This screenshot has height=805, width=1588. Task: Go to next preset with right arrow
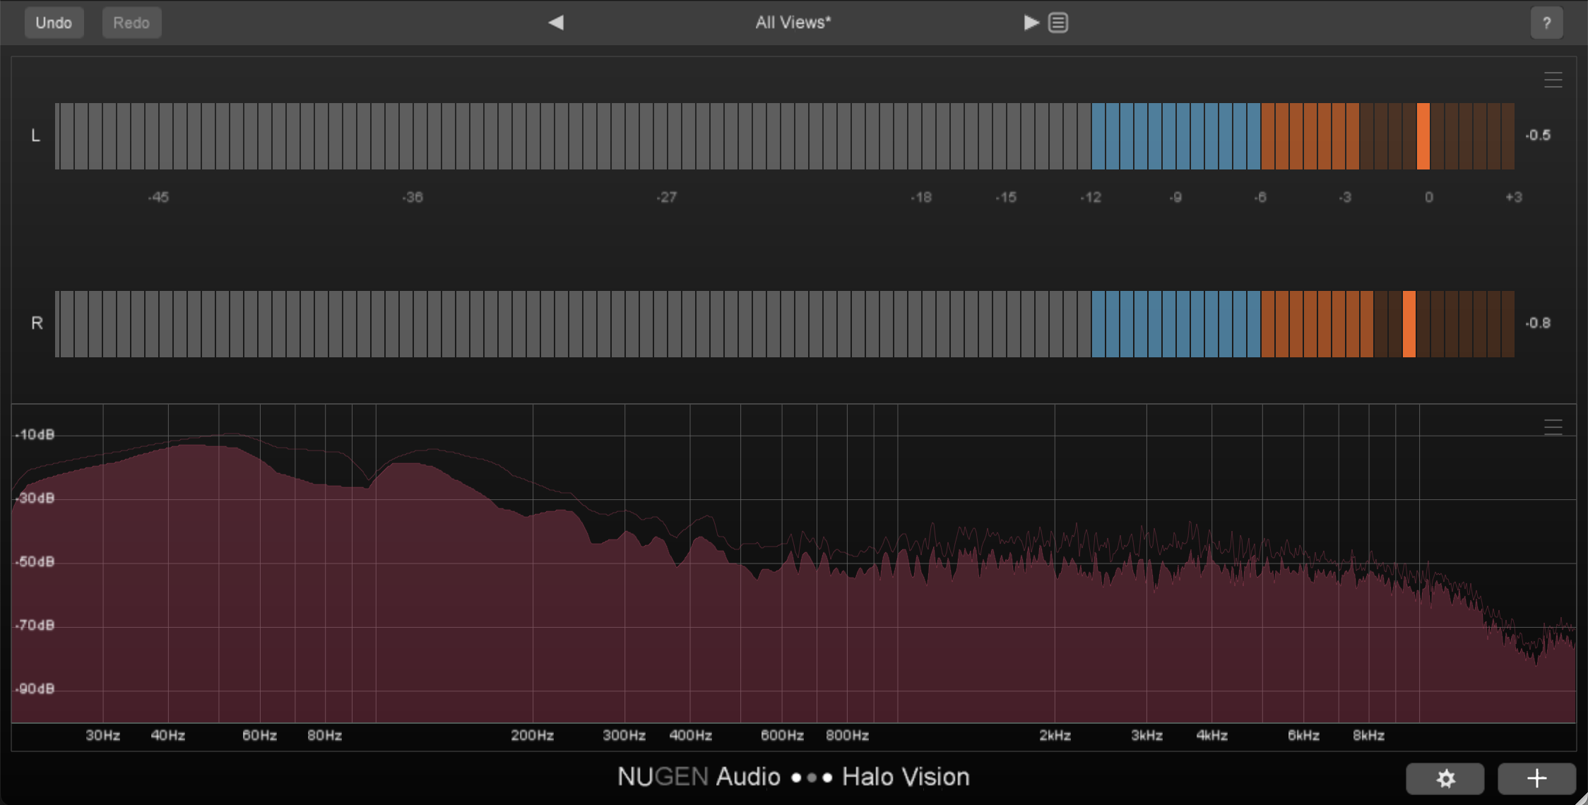(x=1031, y=23)
